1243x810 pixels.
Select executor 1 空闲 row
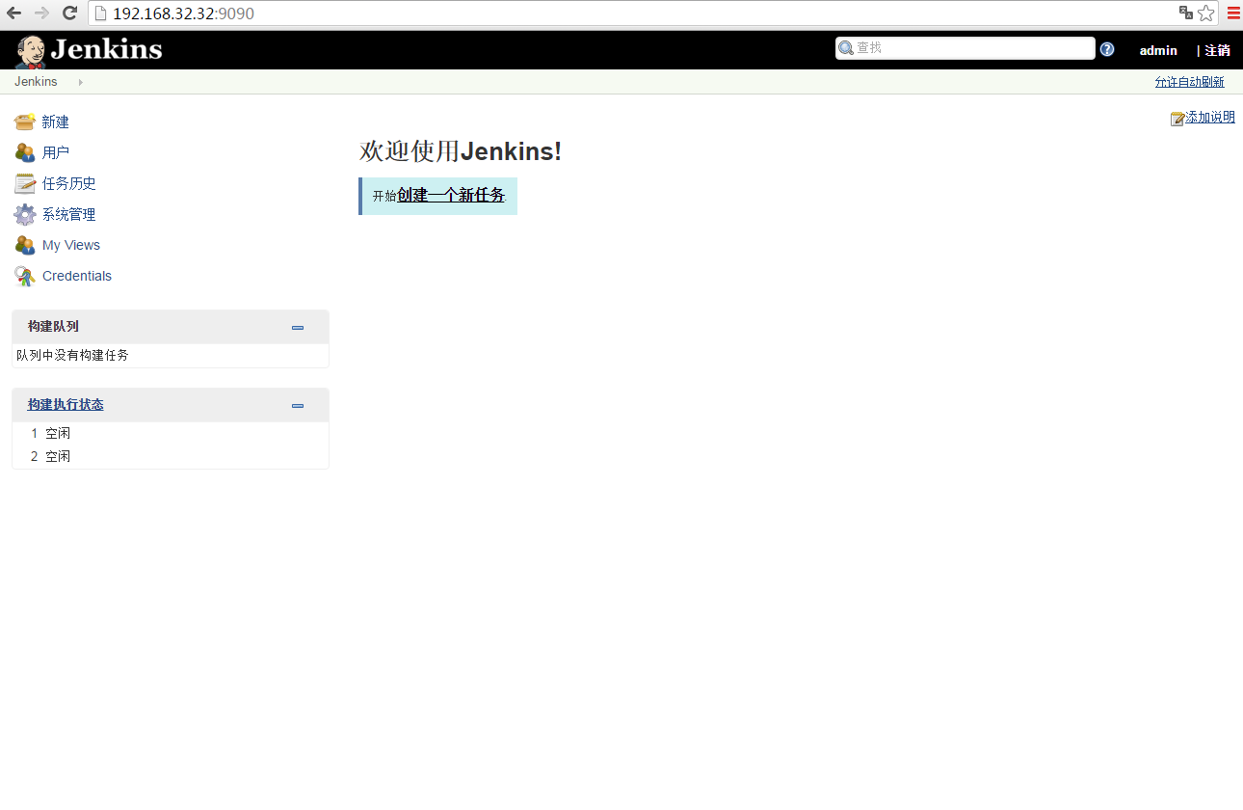point(171,434)
